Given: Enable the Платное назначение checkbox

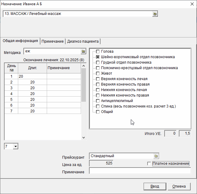Looking at the screenshot, I should (149, 164).
